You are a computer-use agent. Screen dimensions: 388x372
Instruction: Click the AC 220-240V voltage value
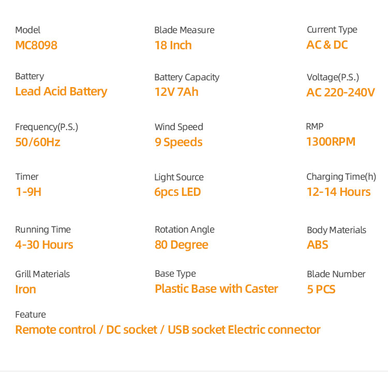340,92
